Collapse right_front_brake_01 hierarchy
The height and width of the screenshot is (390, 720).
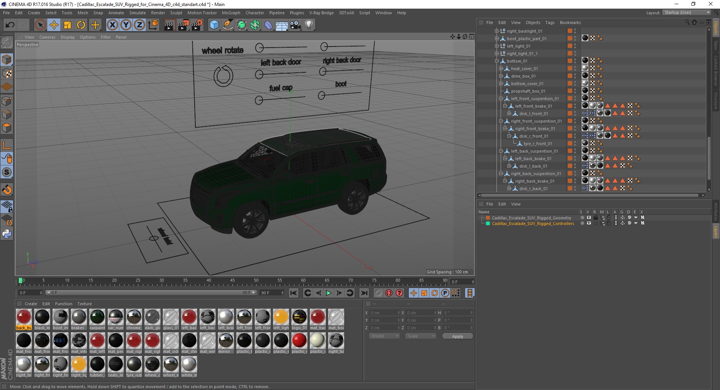tap(505, 129)
